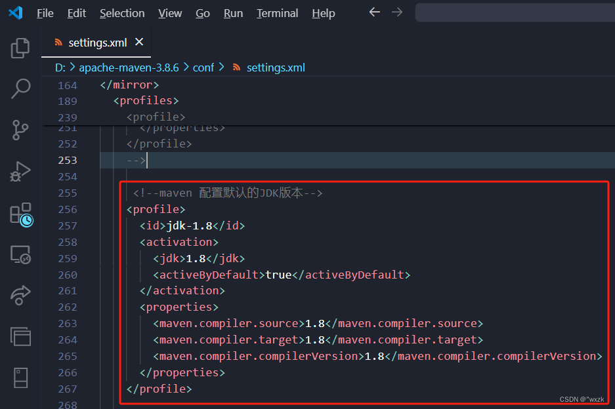Click the settings.xml tab
This screenshot has width=615, height=409.
click(x=96, y=43)
